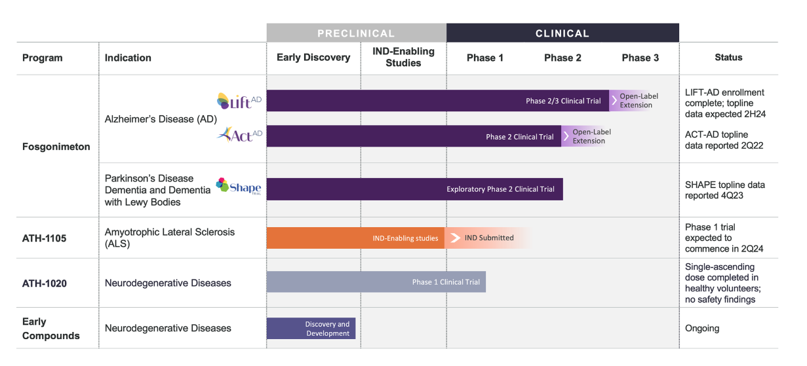Screen dimensions: 807x366
Task: Click the Fosgonimeton program name
Action: 56,147
